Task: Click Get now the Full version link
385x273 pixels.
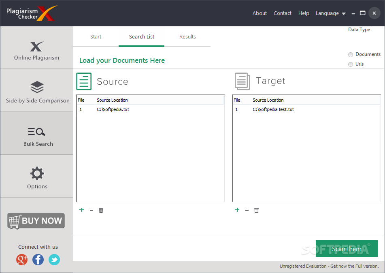Action: pyautogui.click(x=355, y=266)
